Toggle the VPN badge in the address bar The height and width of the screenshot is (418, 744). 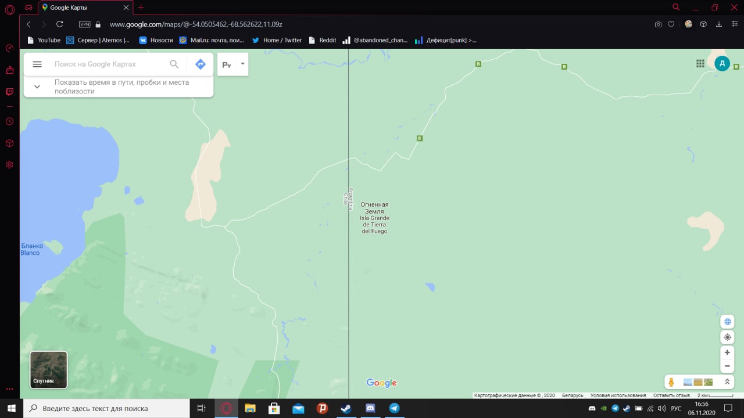[85, 24]
